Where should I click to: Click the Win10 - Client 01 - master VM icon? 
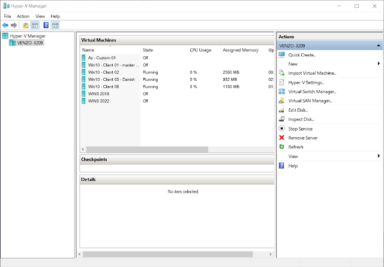(83, 65)
